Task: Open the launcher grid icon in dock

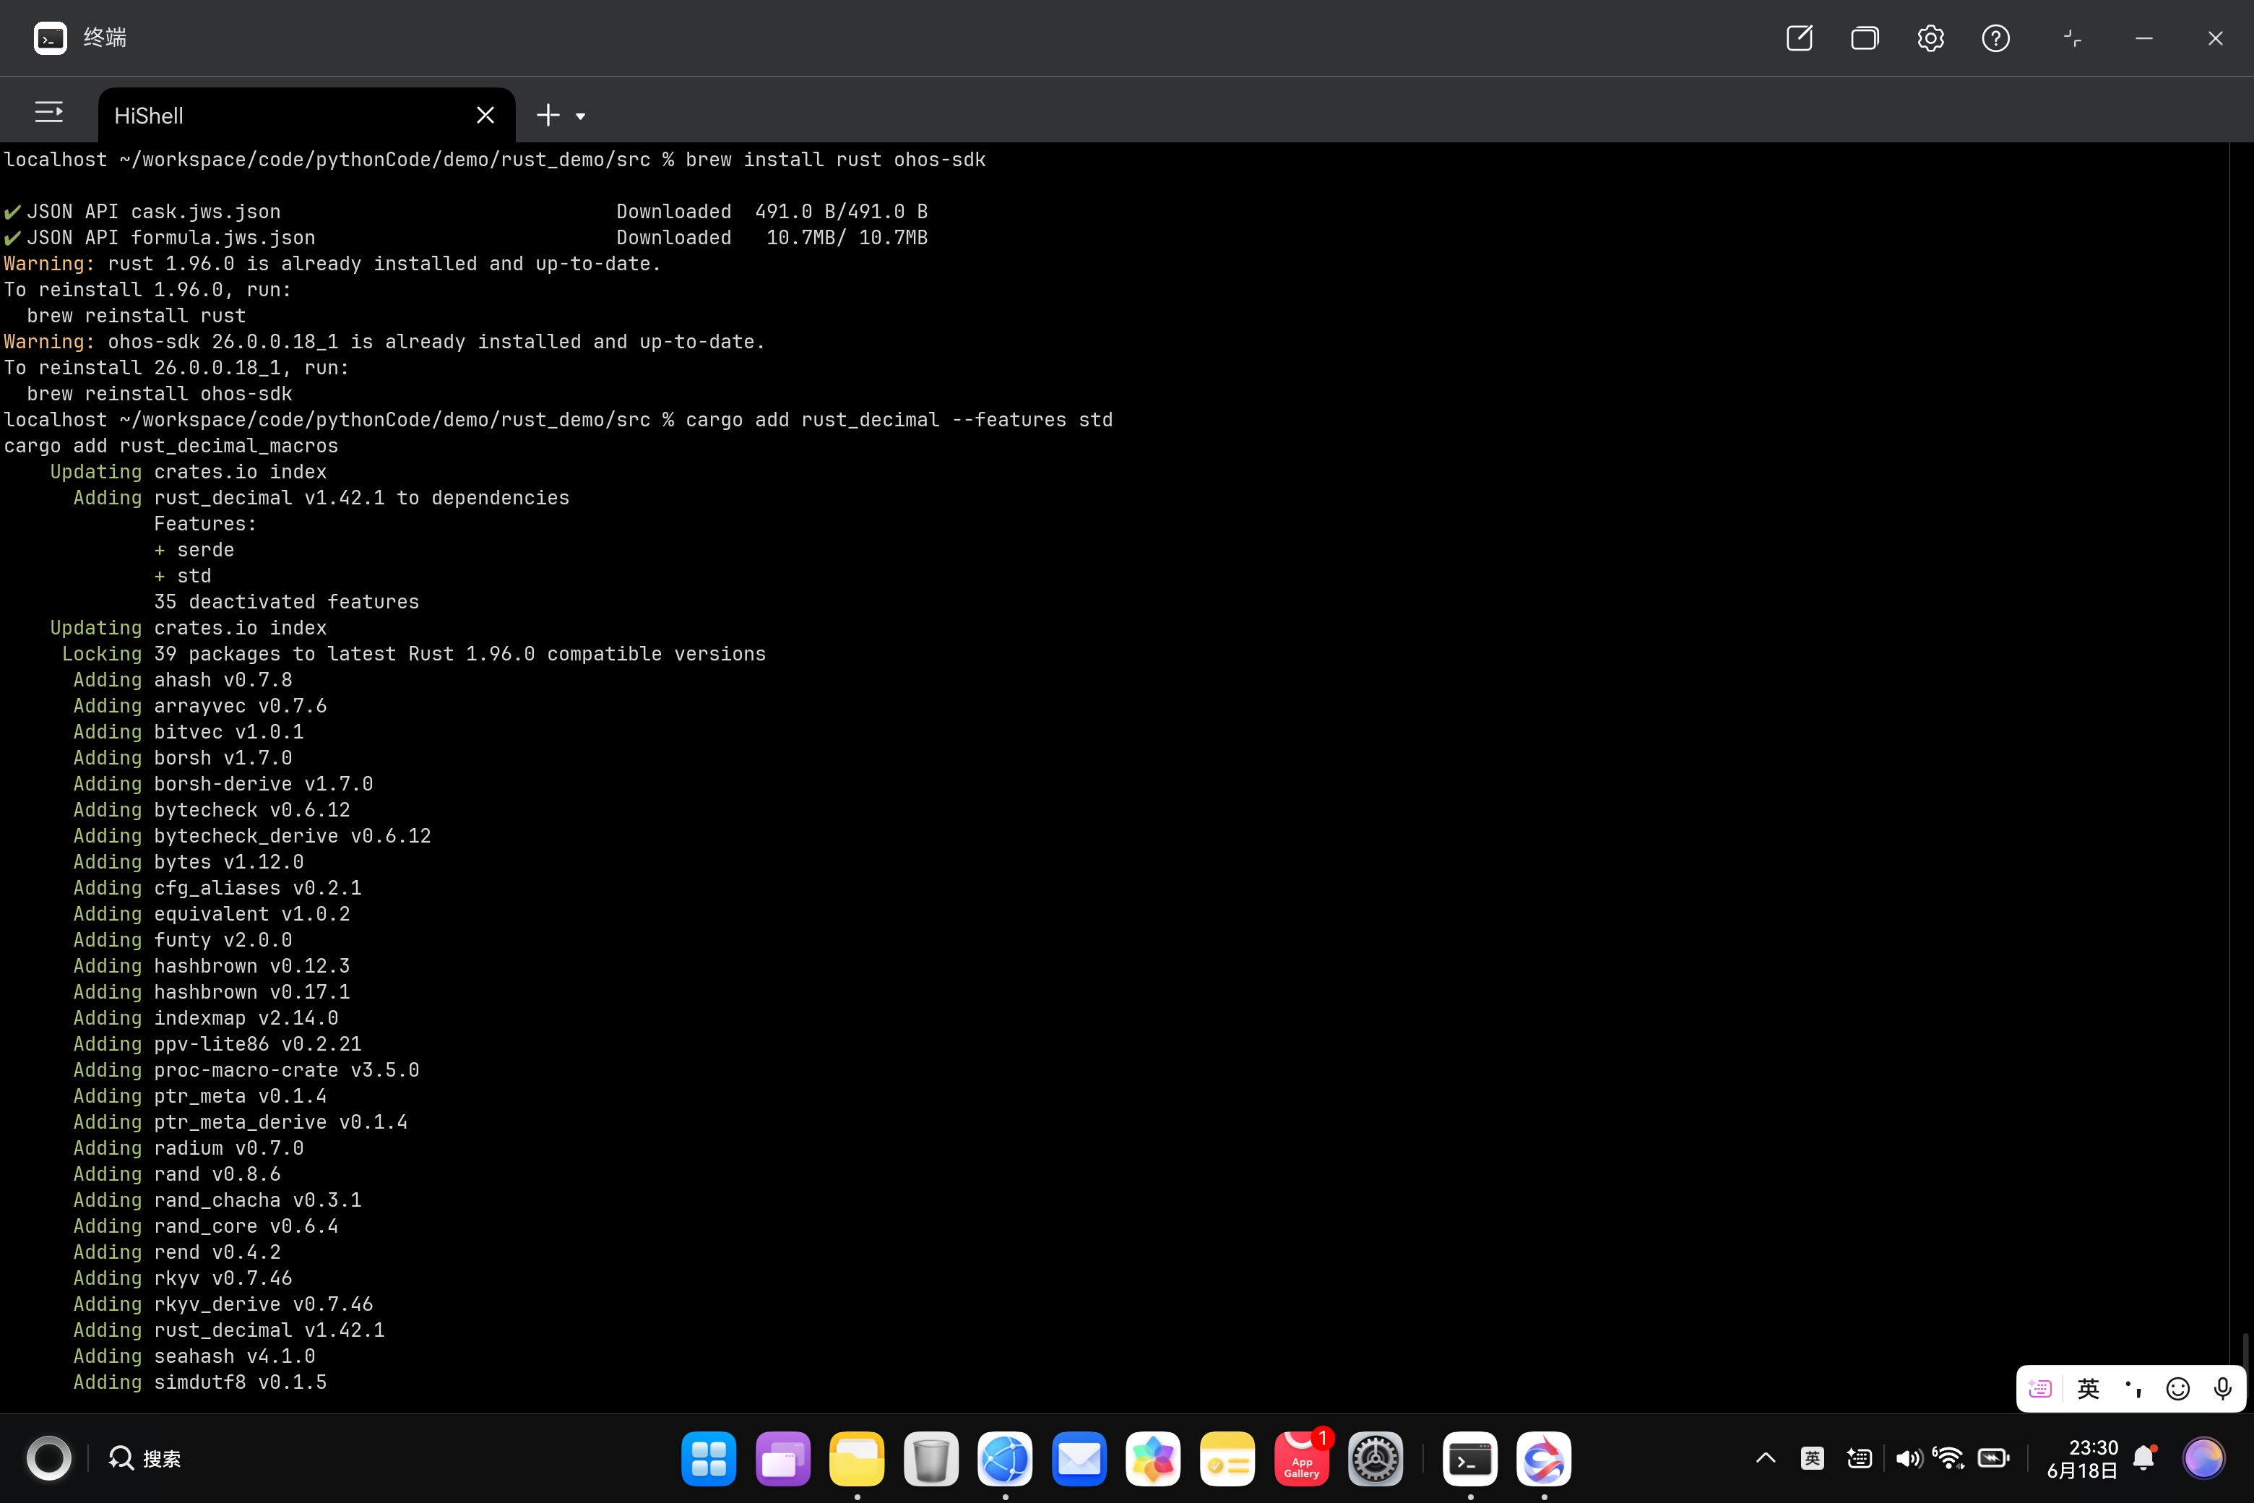Action: coord(708,1459)
